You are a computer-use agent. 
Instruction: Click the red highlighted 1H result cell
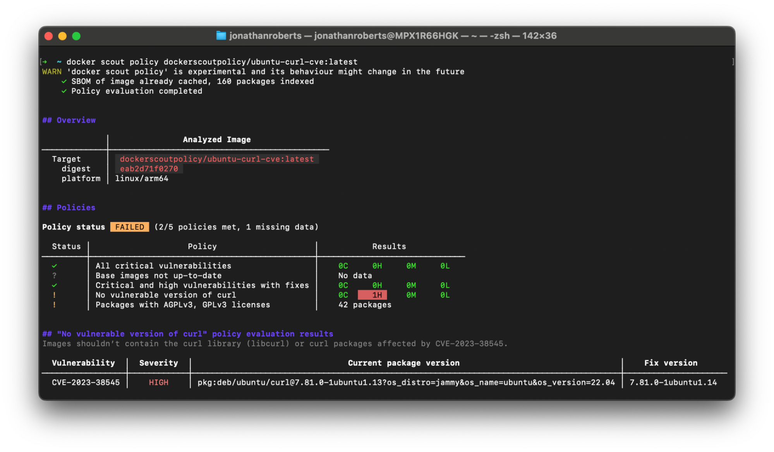pos(373,295)
